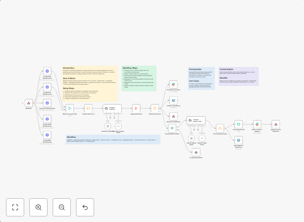
Task: Open the Send Appeal Email node
Action: click(x=238, y=124)
